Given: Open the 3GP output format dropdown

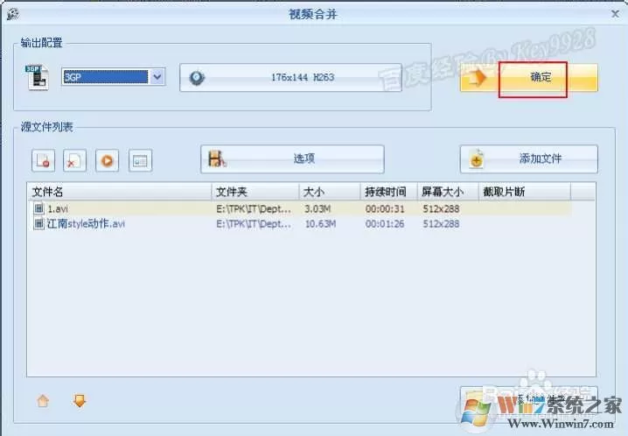Looking at the screenshot, I should (x=157, y=77).
